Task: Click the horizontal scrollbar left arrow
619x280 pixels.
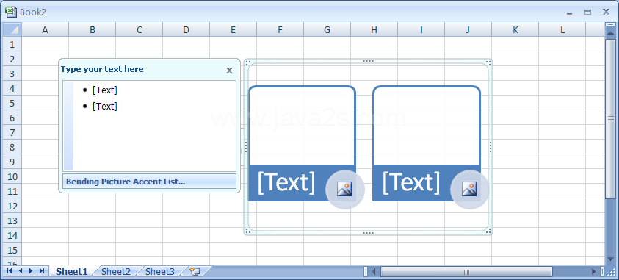Action: point(374,271)
